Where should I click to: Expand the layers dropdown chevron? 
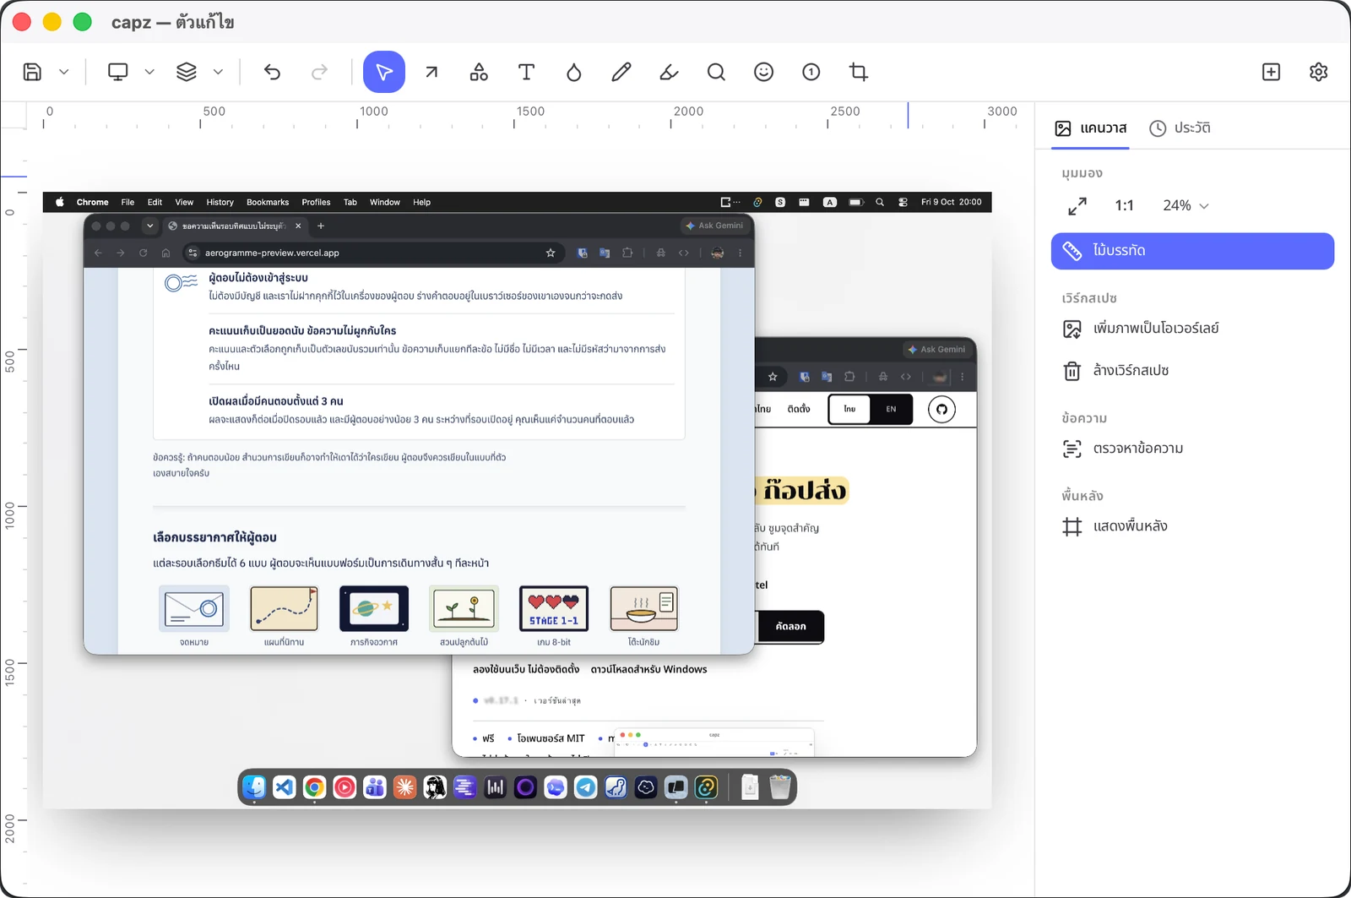[x=218, y=72]
